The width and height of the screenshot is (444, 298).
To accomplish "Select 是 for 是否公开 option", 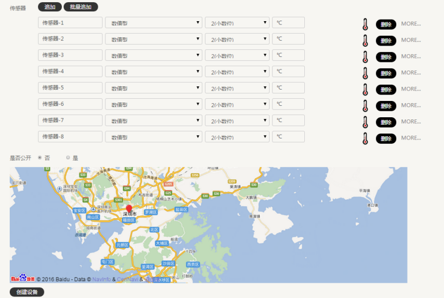I will (x=68, y=158).
